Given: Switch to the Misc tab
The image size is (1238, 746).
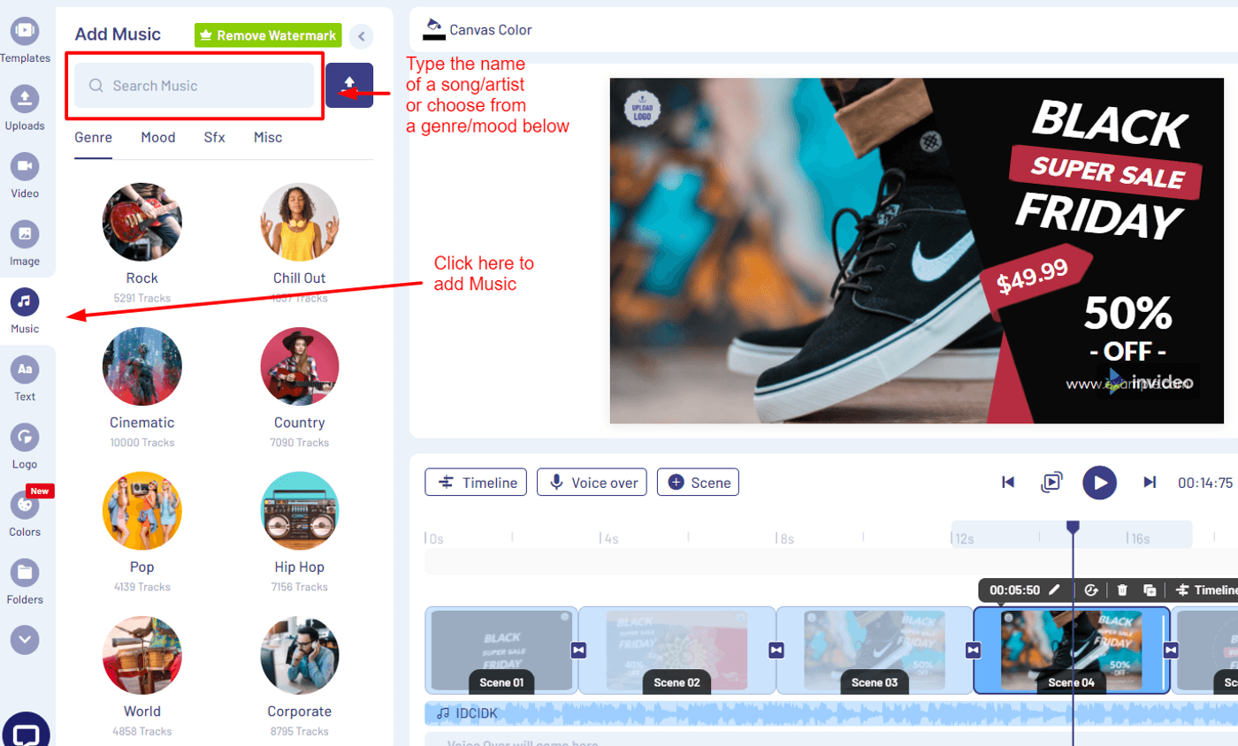Looking at the screenshot, I should tap(268, 138).
